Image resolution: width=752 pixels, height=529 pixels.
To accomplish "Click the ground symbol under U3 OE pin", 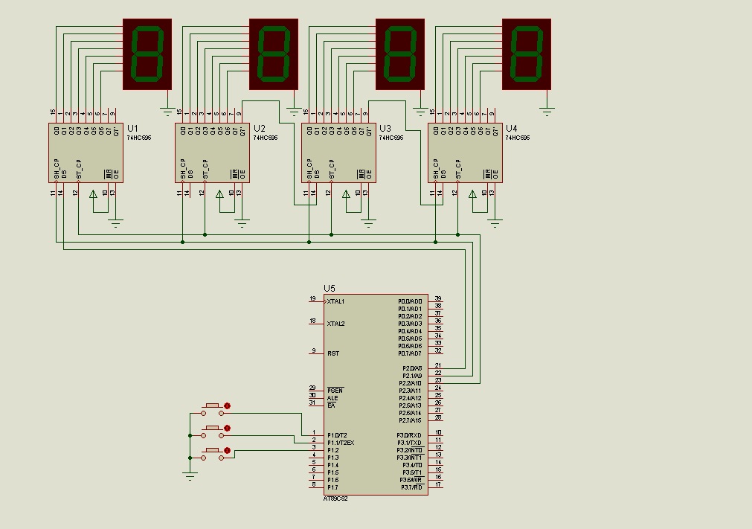I will pyautogui.click(x=368, y=223).
